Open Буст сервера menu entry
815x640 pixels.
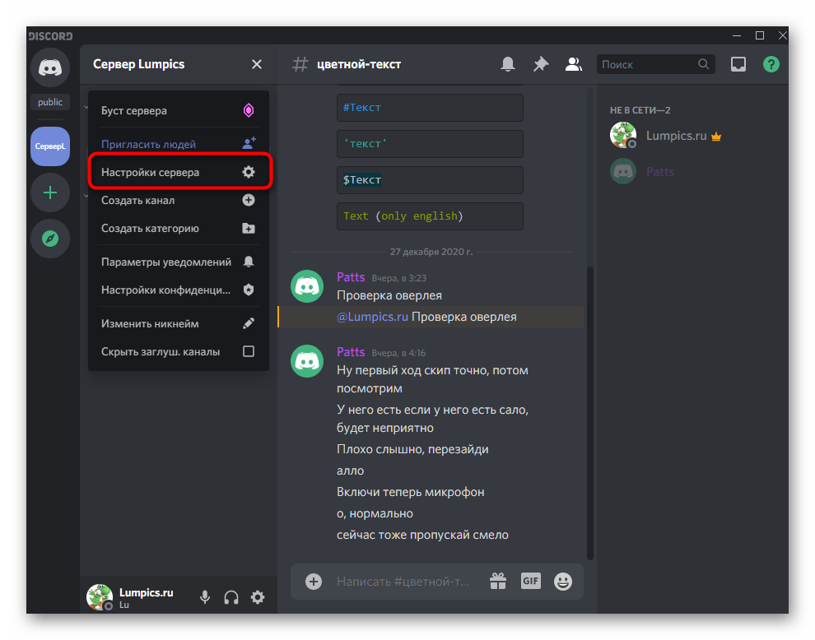[x=179, y=111]
